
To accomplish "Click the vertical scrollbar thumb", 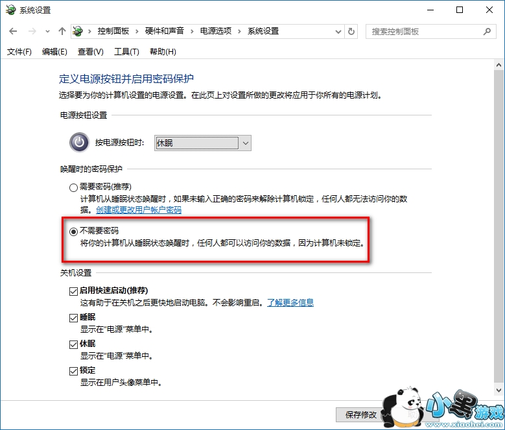I will pyautogui.click(x=499, y=226).
